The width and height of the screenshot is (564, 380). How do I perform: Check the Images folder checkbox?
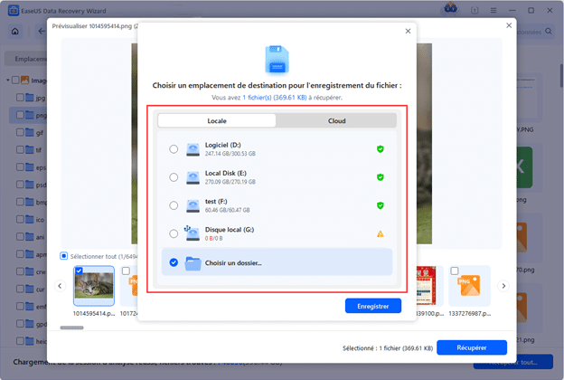[15, 80]
